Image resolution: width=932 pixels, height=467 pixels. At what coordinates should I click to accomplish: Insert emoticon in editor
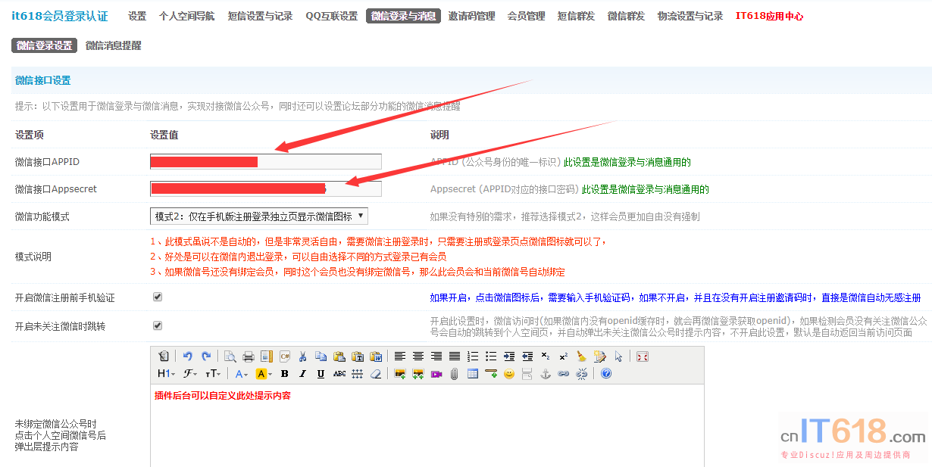pyautogui.click(x=509, y=374)
